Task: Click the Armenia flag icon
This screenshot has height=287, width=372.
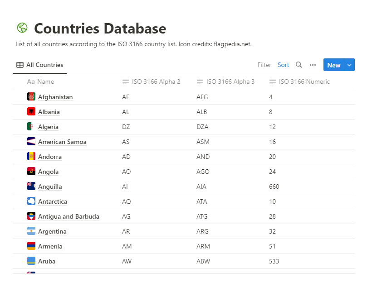Action: point(31,246)
